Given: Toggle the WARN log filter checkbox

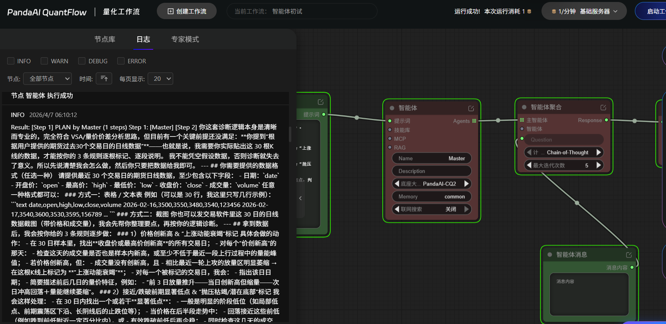Looking at the screenshot, I should pyautogui.click(x=44, y=61).
